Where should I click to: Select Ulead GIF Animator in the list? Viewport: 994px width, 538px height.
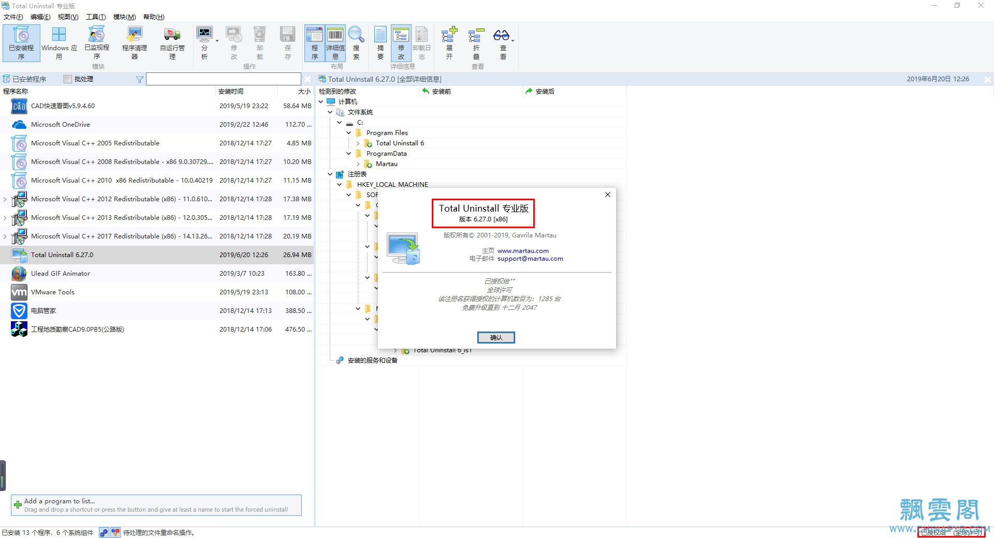tap(157, 274)
